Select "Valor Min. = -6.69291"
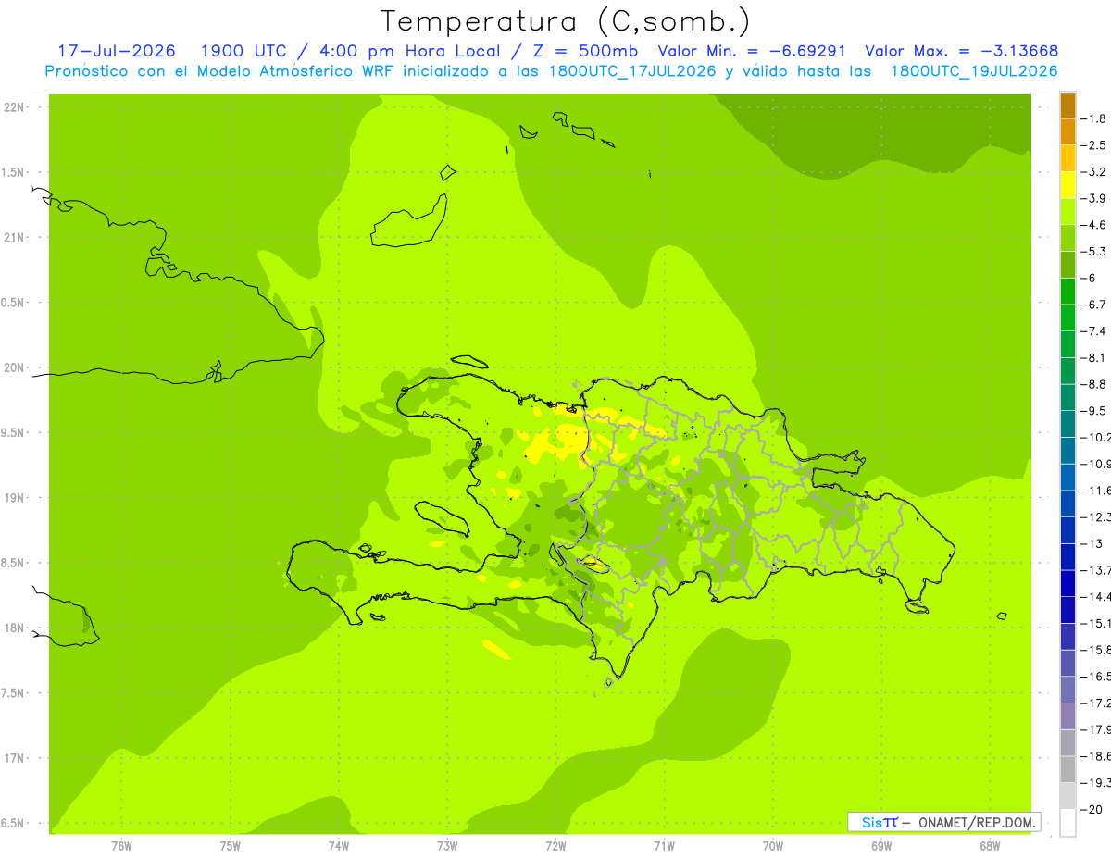This screenshot has height=858, width=1111. click(754, 51)
